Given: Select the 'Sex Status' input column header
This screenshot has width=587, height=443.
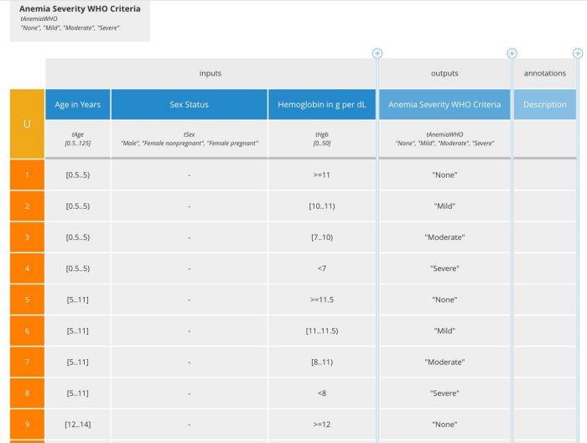Looking at the screenshot, I should [x=190, y=105].
